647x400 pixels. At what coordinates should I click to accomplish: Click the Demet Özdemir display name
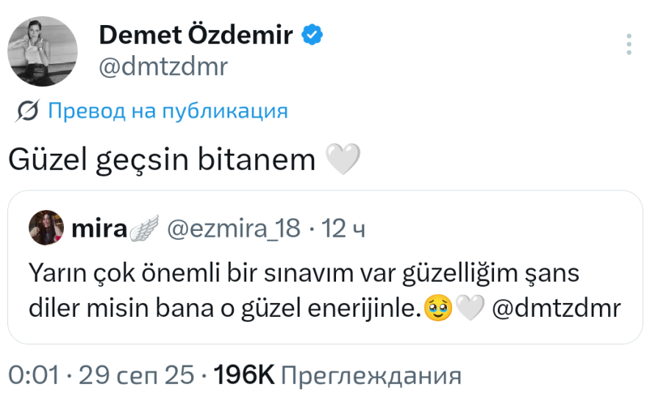point(196,35)
